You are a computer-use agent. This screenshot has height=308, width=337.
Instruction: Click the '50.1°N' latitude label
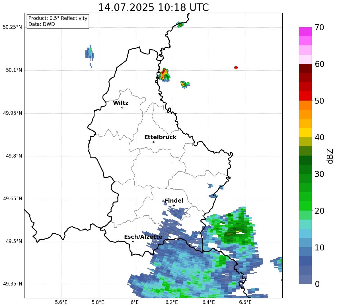(14, 70)
